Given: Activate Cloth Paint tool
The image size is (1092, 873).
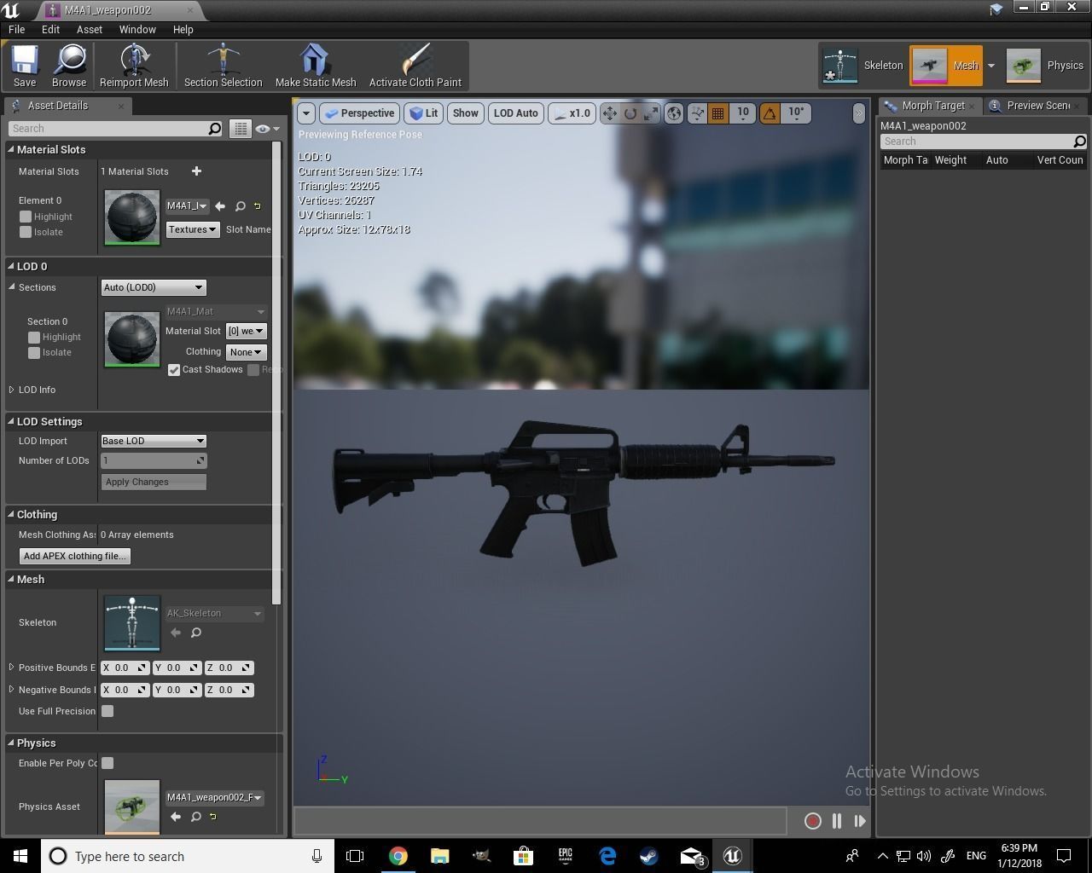Looking at the screenshot, I should pyautogui.click(x=415, y=66).
